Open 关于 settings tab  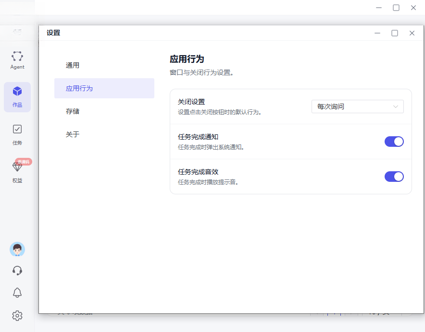pos(104,134)
